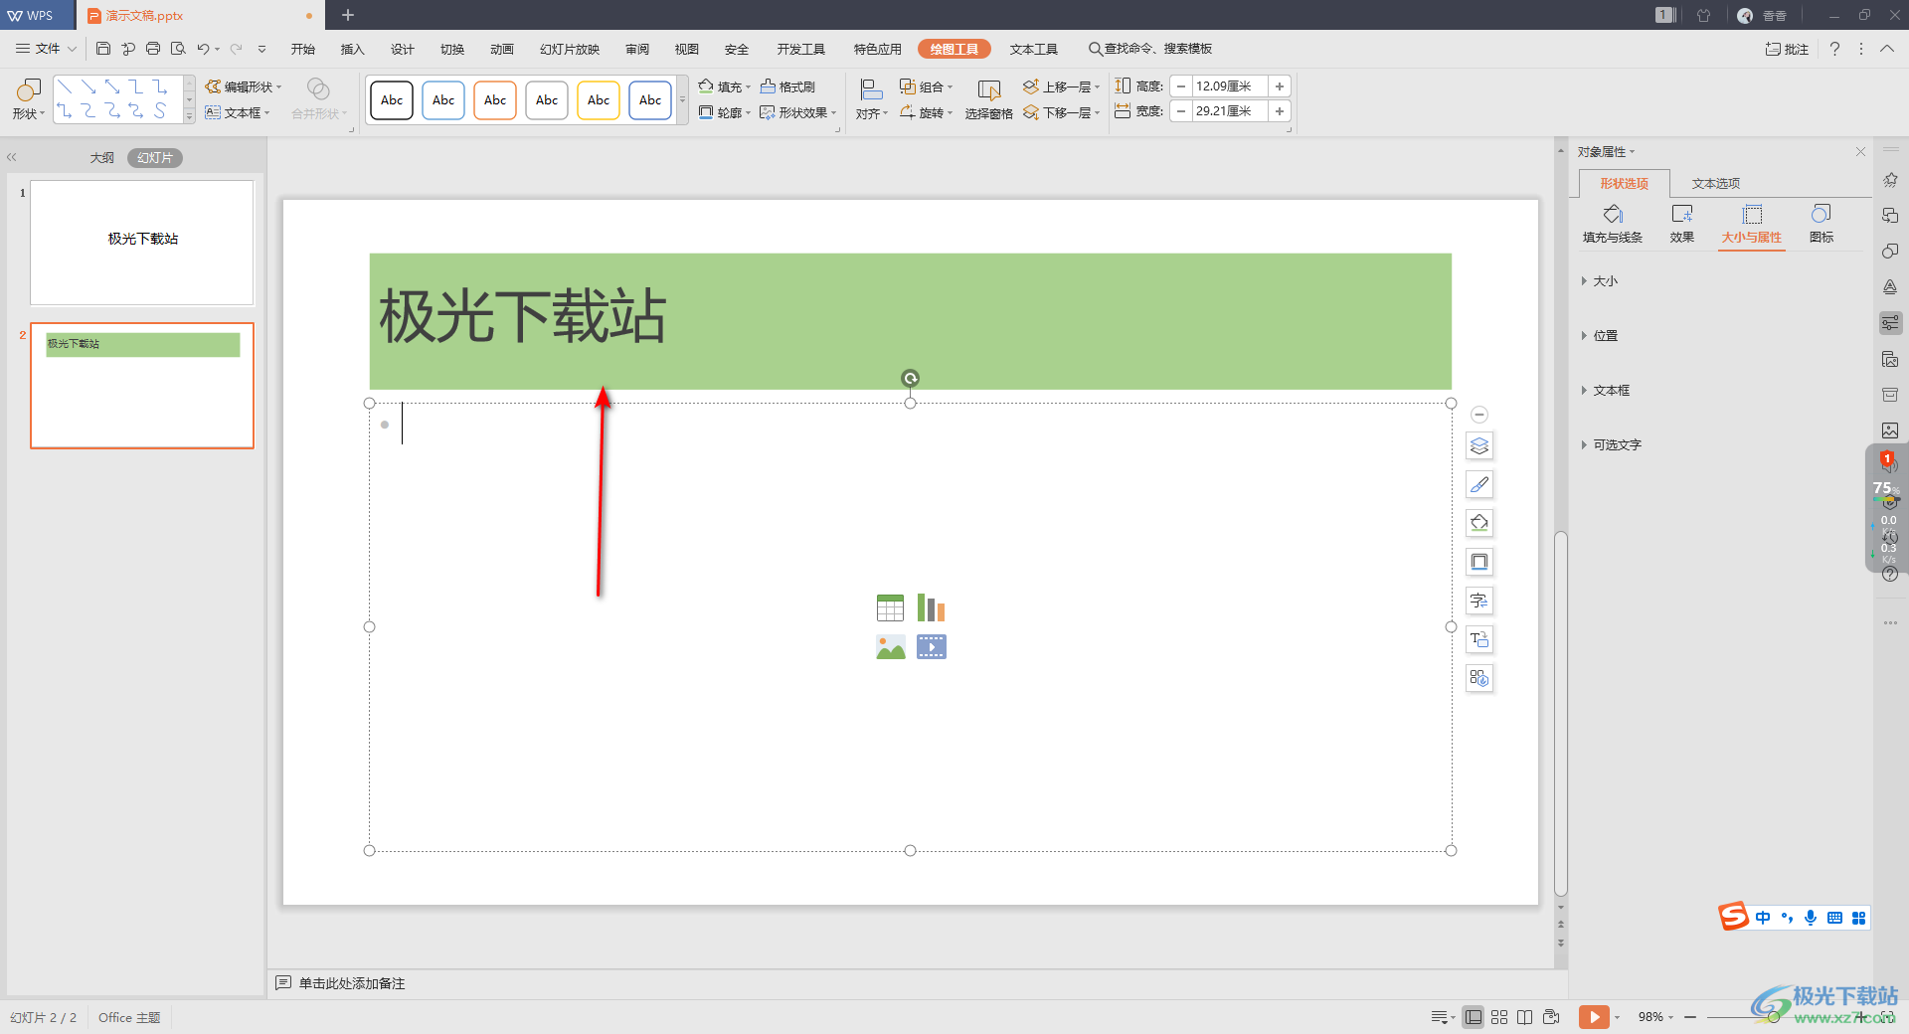Decrease shape width with minus button
The image size is (1909, 1034).
(1180, 111)
